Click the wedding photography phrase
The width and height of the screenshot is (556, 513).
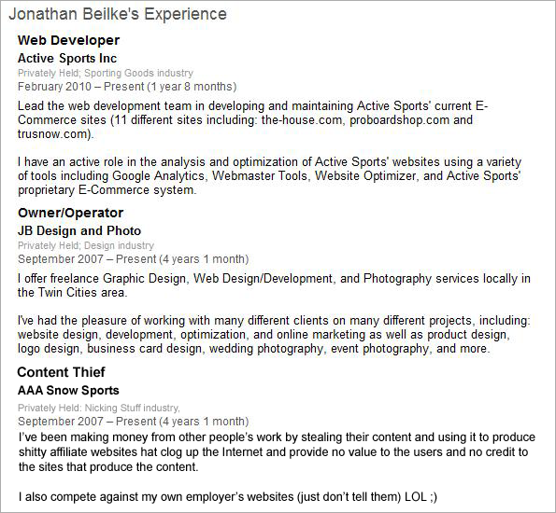tap(266, 348)
